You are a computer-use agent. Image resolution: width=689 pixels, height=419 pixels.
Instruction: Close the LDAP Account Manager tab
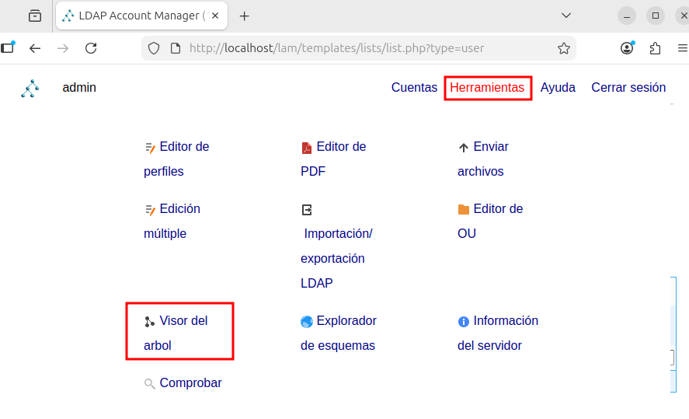(x=215, y=16)
